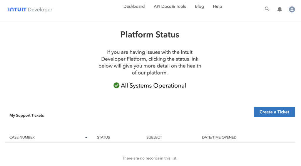Image resolution: width=301 pixels, height=166 pixels.
Task: Click 'There are no records in this list' text
Action: [x=150, y=158]
